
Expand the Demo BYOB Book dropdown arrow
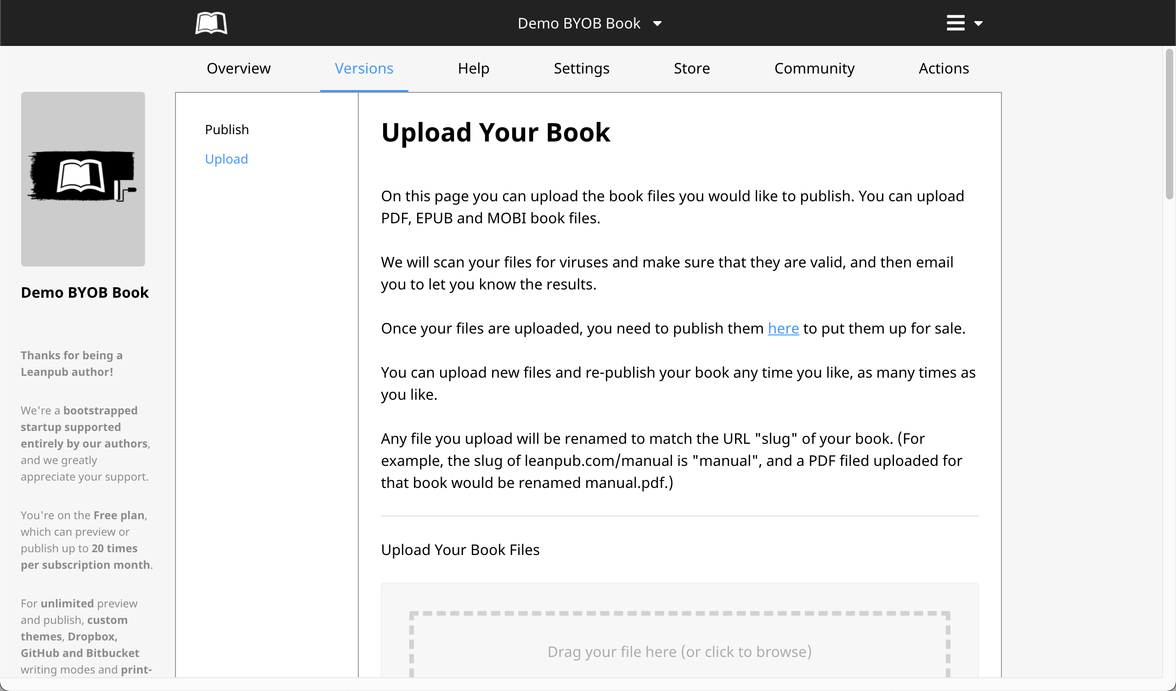[657, 23]
